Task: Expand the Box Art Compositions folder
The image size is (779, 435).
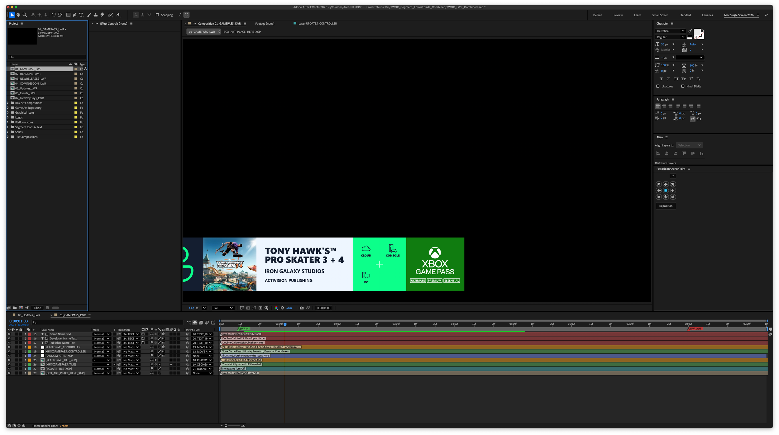Action: 8,103
